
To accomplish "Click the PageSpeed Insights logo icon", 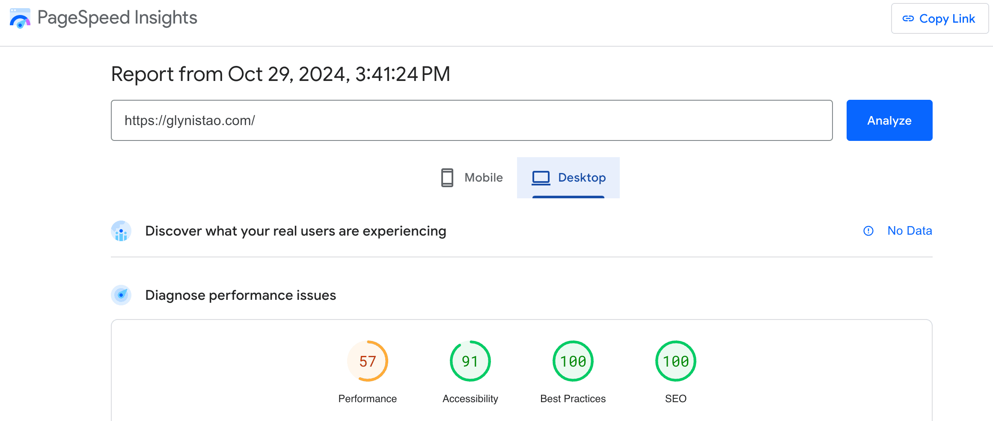I will click(x=20, y=18).
